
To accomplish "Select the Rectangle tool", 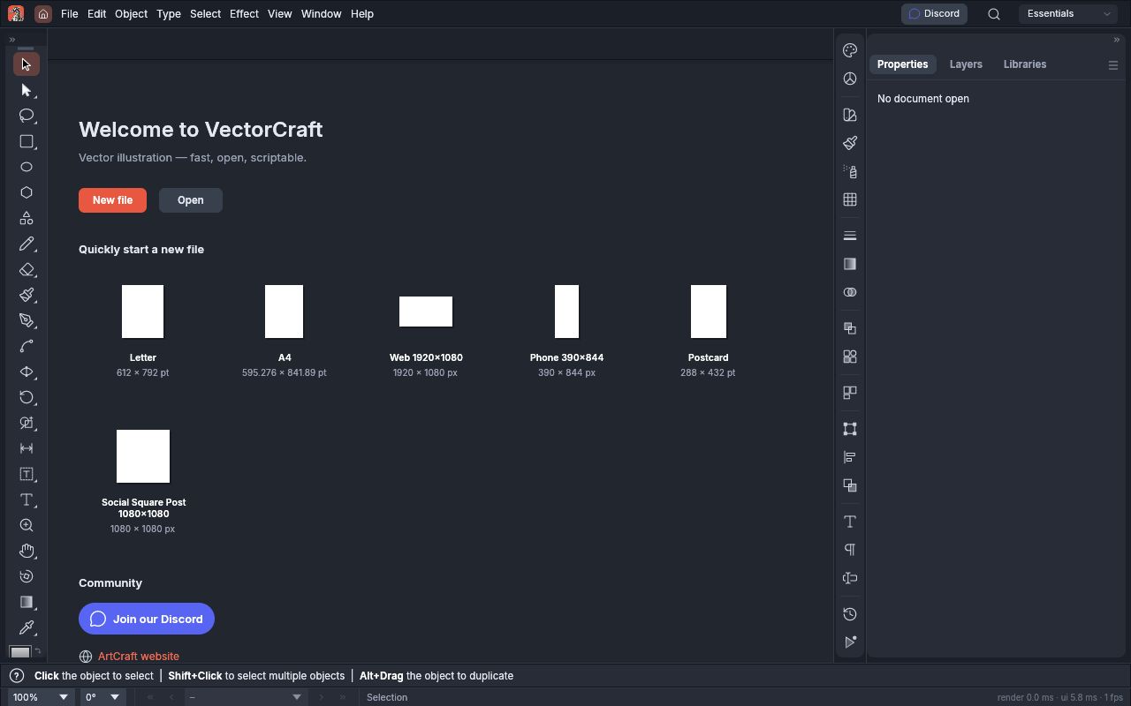I will coord(26,141).
